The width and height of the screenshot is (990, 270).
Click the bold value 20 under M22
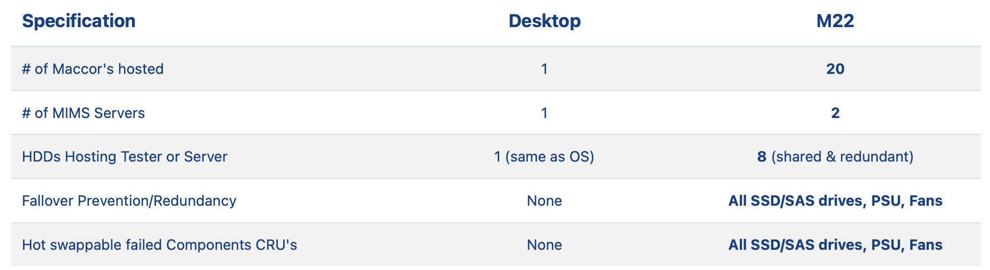(835, 69)
